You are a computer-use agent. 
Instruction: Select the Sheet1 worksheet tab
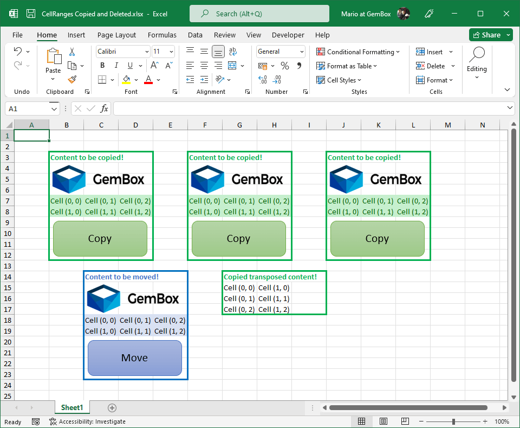click(71, 407)
